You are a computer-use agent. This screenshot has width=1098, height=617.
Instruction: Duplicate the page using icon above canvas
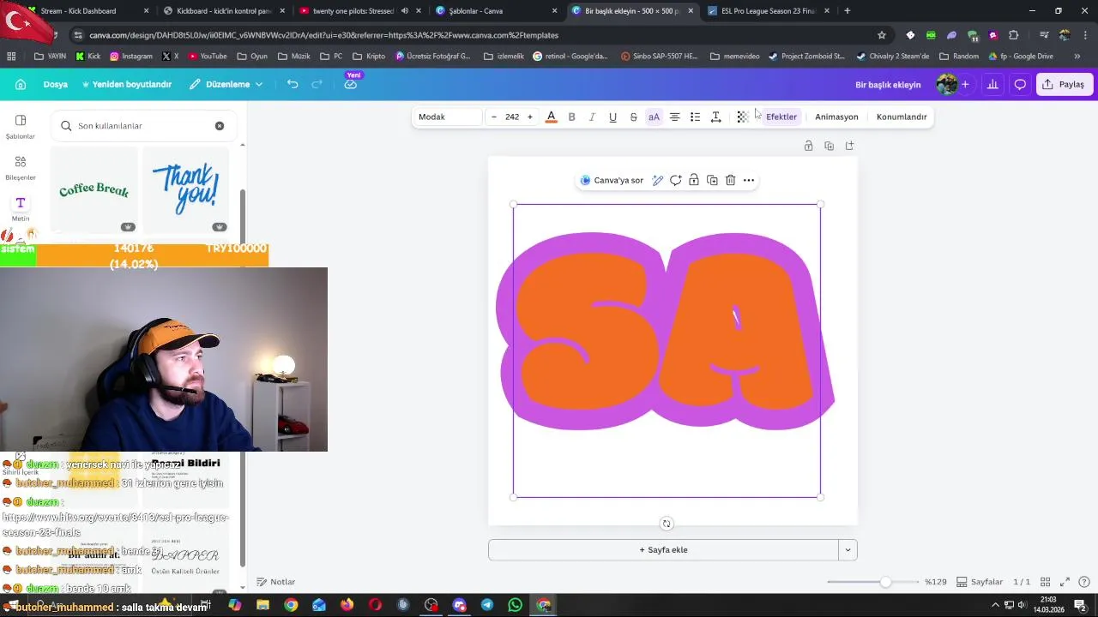(829, 146)
